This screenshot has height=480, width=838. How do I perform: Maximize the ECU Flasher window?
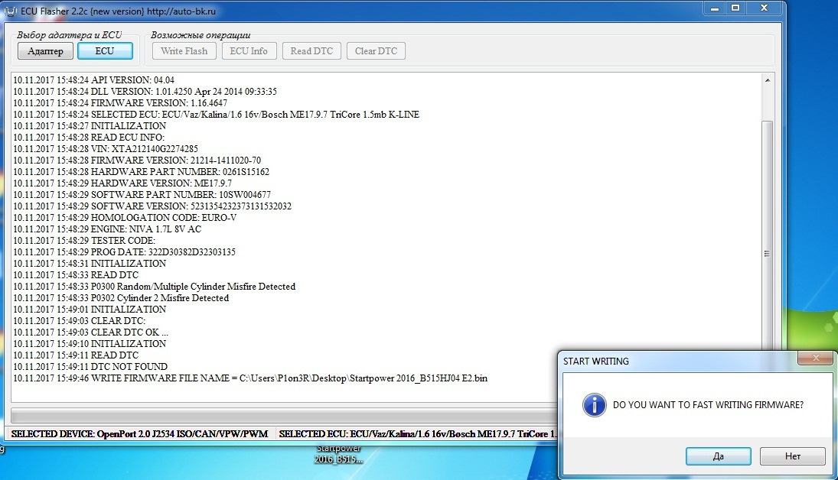point(735,8)
